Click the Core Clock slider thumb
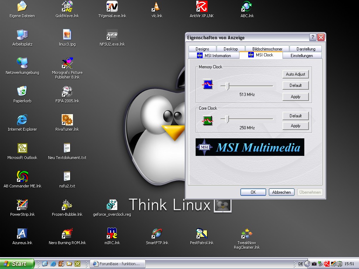 coord(227,119)
